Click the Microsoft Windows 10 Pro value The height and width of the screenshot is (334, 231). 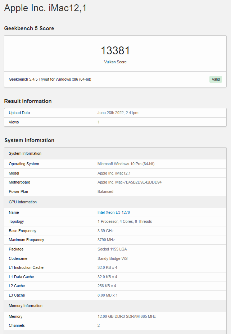tap(126, 164)
